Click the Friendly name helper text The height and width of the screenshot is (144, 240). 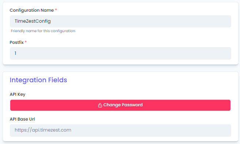[x=43, y=31]
